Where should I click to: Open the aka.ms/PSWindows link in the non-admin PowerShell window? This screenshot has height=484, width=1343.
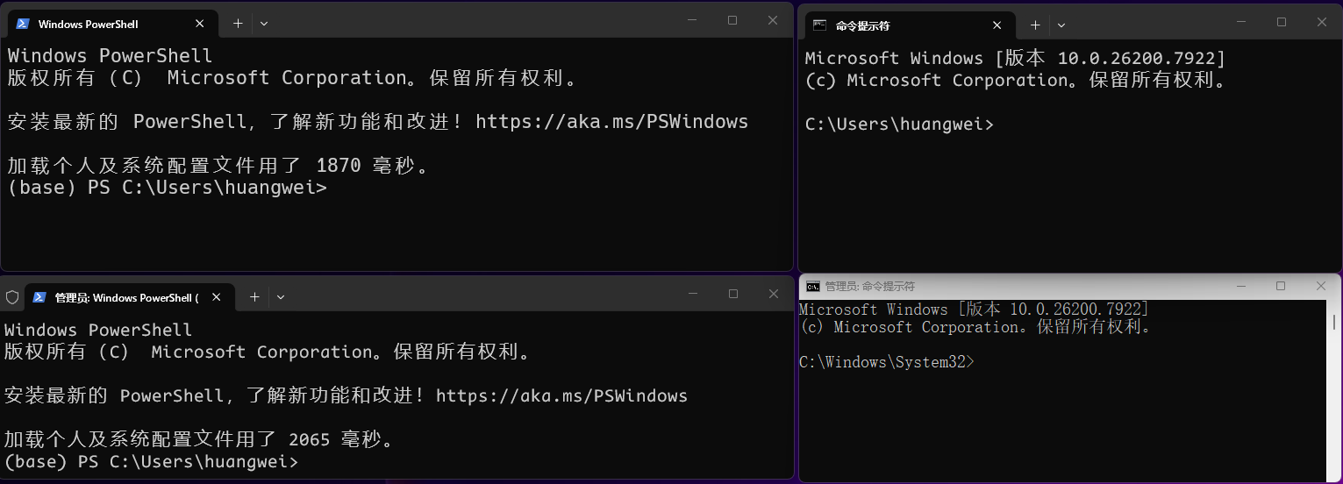(611, 122)
